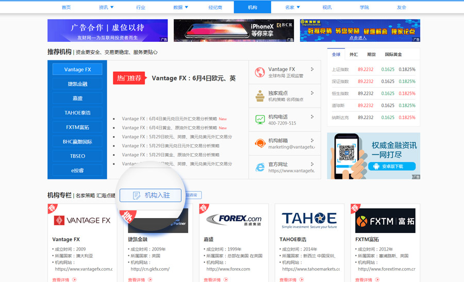
Task: Switch to the 外汇 market tab
Action: point(354,55)
